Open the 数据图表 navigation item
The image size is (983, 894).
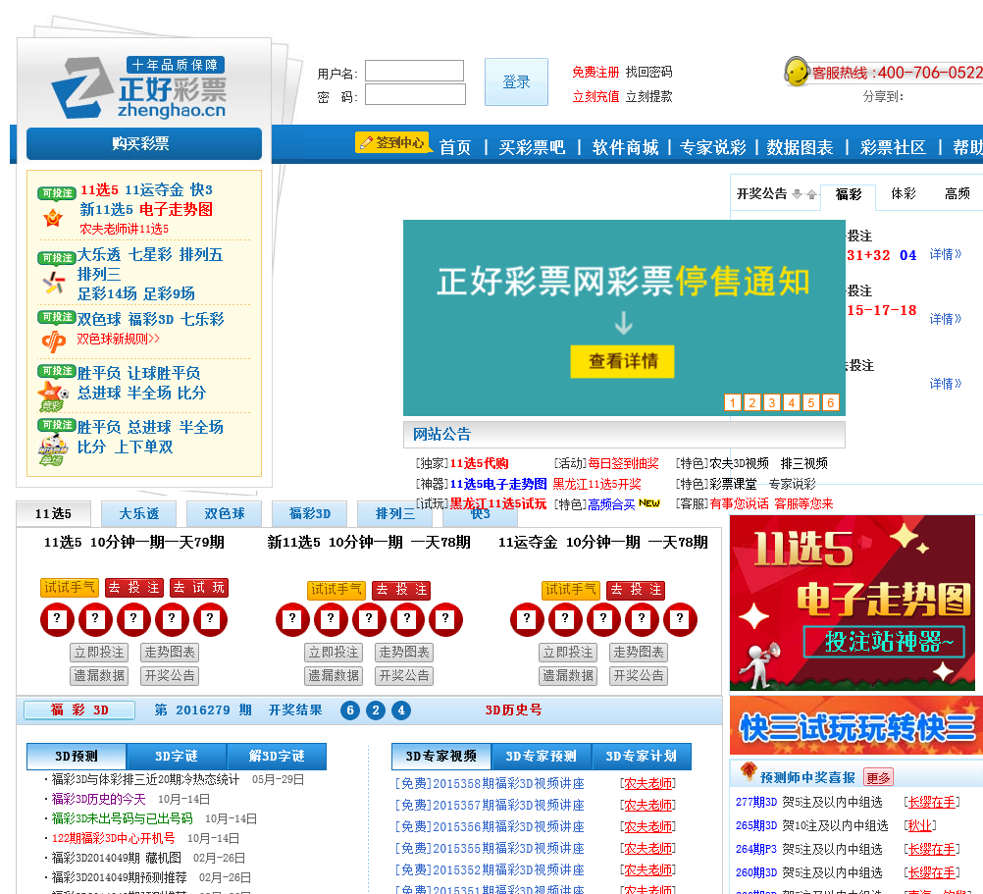(800, 147)
